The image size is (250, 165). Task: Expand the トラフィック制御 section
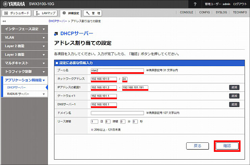pos(24,72)
